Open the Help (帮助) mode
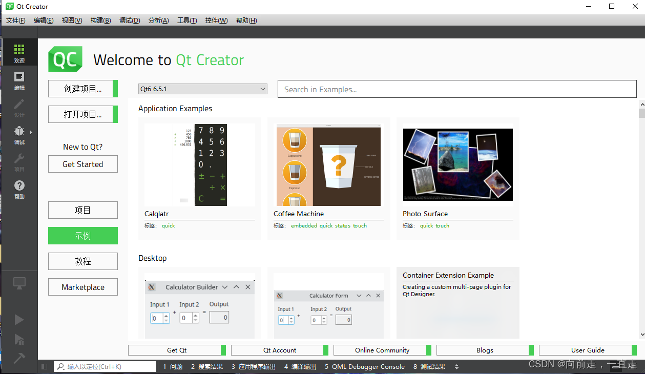Screen dimensions: 645x374 19,189
